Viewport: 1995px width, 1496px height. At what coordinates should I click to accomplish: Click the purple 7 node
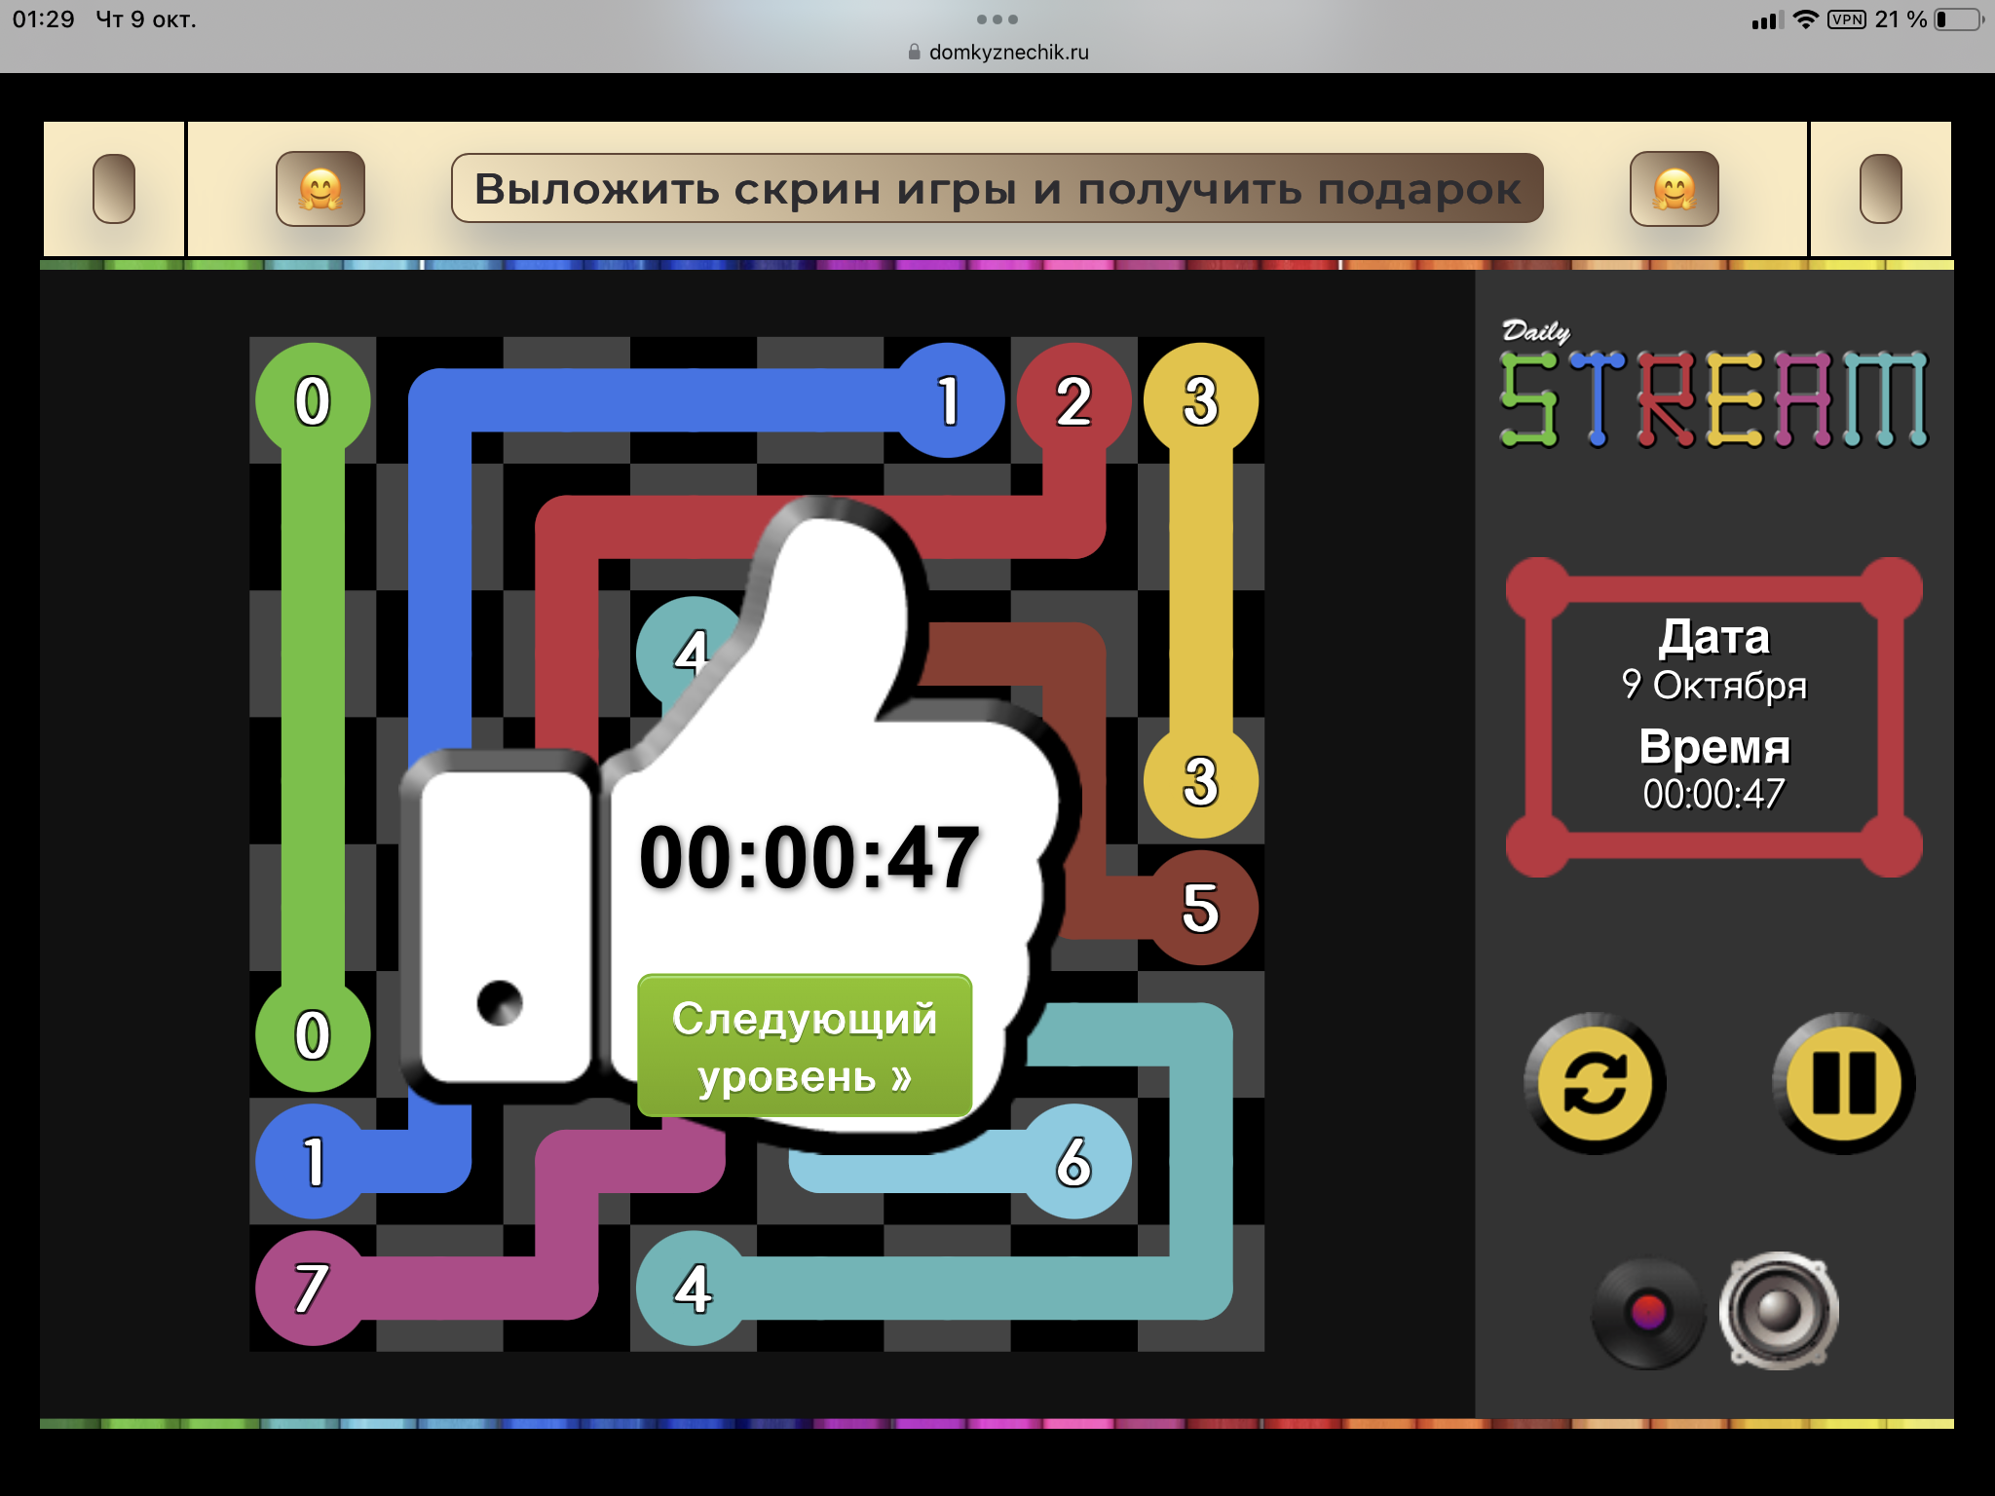pos(313,1288)
